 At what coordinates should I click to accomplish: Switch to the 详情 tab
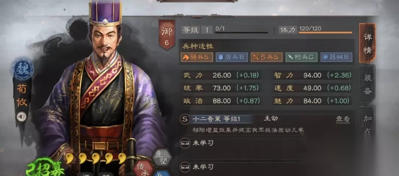click(x=367, y=43)
